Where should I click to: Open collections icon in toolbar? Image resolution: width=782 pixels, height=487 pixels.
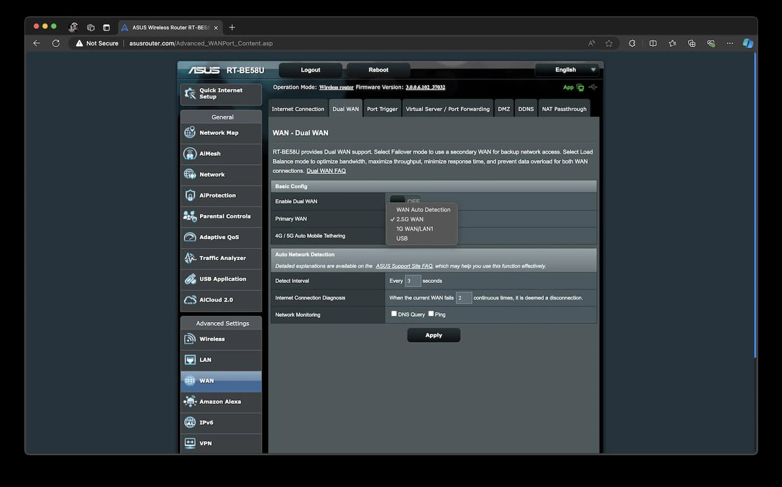tap(692, 43)
